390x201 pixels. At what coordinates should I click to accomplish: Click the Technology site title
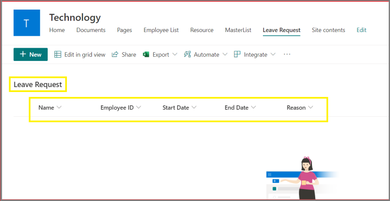click(75, 17)
